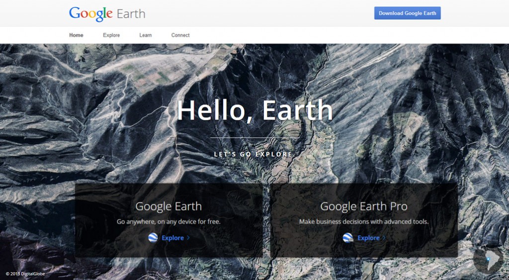Click the chevron after Google Earth Explore
Image resolution: width=509 pixels, height=280 pixels.
188,238
